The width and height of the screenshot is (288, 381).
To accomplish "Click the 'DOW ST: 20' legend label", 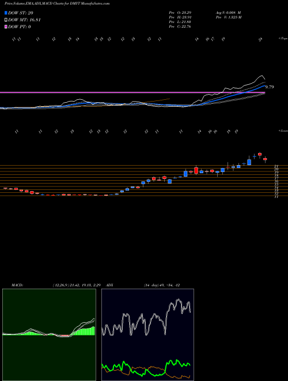I will 21,13.
